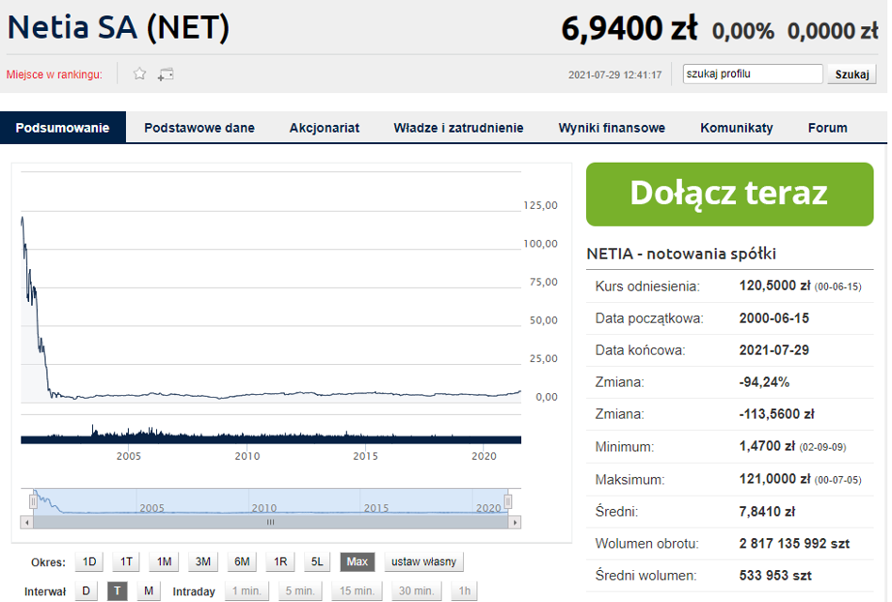
Task: Click the Zmiana value -113,5600 zł
Action: coord(776,414)
